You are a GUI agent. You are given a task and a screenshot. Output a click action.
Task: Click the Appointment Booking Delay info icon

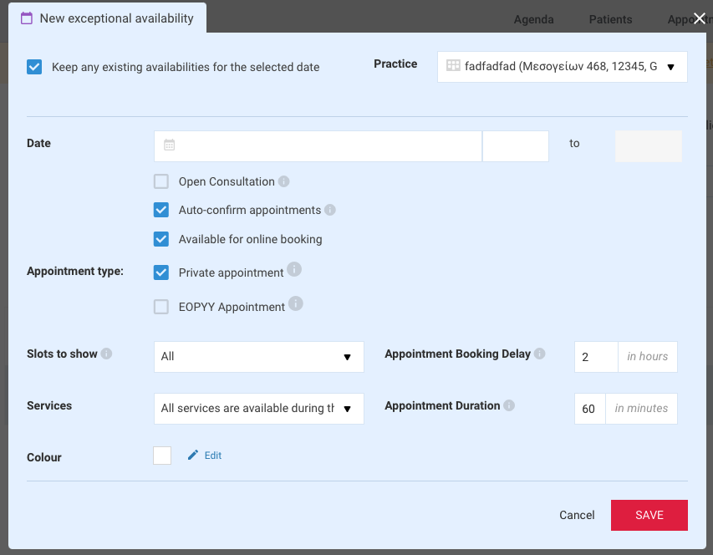click(539, 354)
